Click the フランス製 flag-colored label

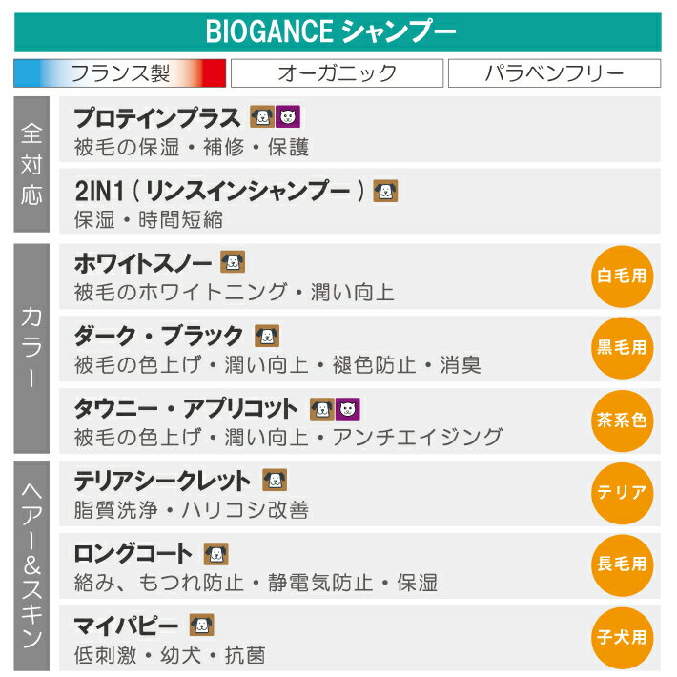[120, 73]
